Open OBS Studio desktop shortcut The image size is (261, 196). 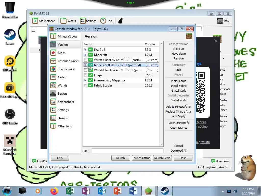[10, 117]
